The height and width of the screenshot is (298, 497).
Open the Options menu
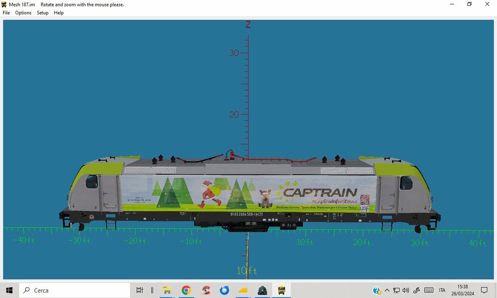pyautogui.click(x=23, y=13)
